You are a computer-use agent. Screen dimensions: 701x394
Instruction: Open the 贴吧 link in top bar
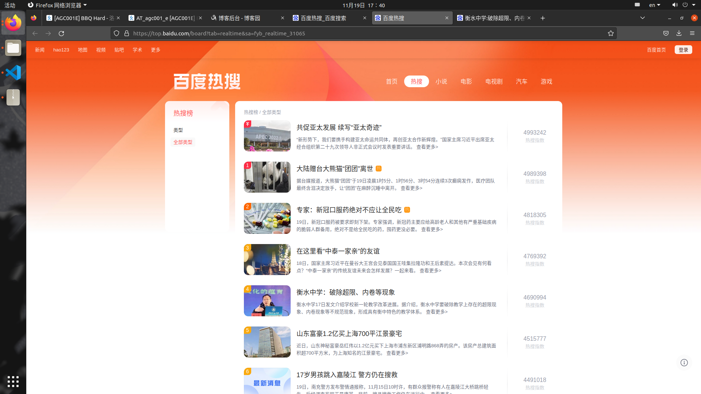(x=119, y=50)
